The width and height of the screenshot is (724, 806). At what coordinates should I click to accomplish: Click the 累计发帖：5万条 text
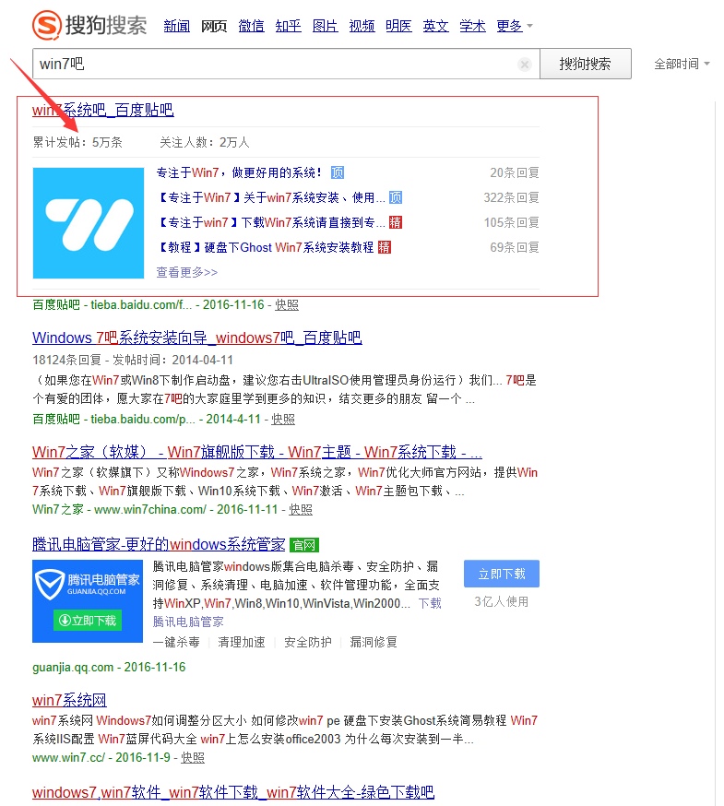point(77,142)
